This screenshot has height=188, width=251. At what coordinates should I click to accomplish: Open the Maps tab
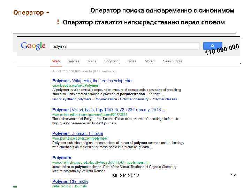tap(92, 61)
